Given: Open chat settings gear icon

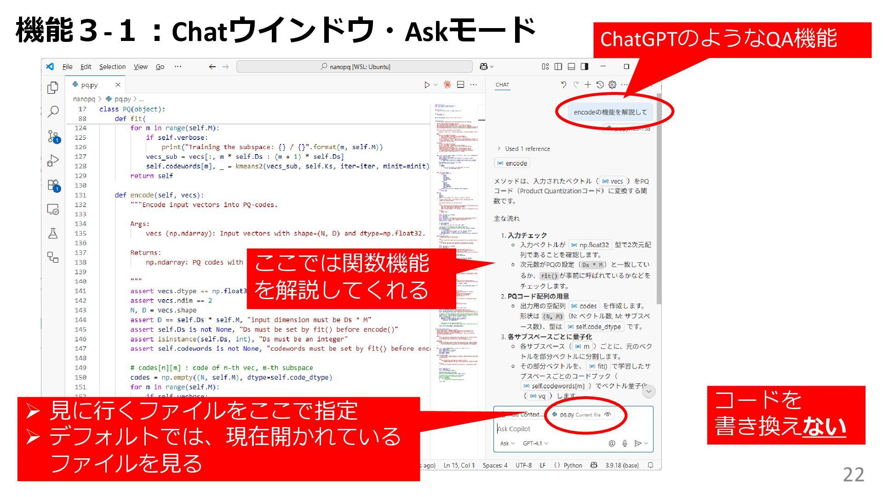Looking at the screenshot, I should click(612, 85).
